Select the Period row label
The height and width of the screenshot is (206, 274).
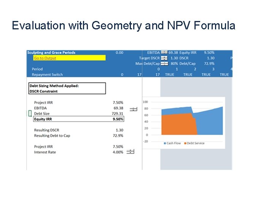(37, 69)
